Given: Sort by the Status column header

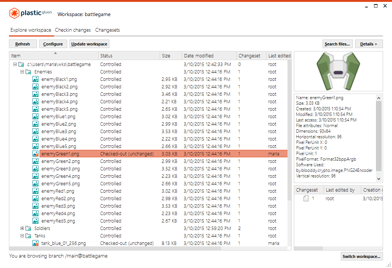Looking at the screenshot, I should point(129,56).
